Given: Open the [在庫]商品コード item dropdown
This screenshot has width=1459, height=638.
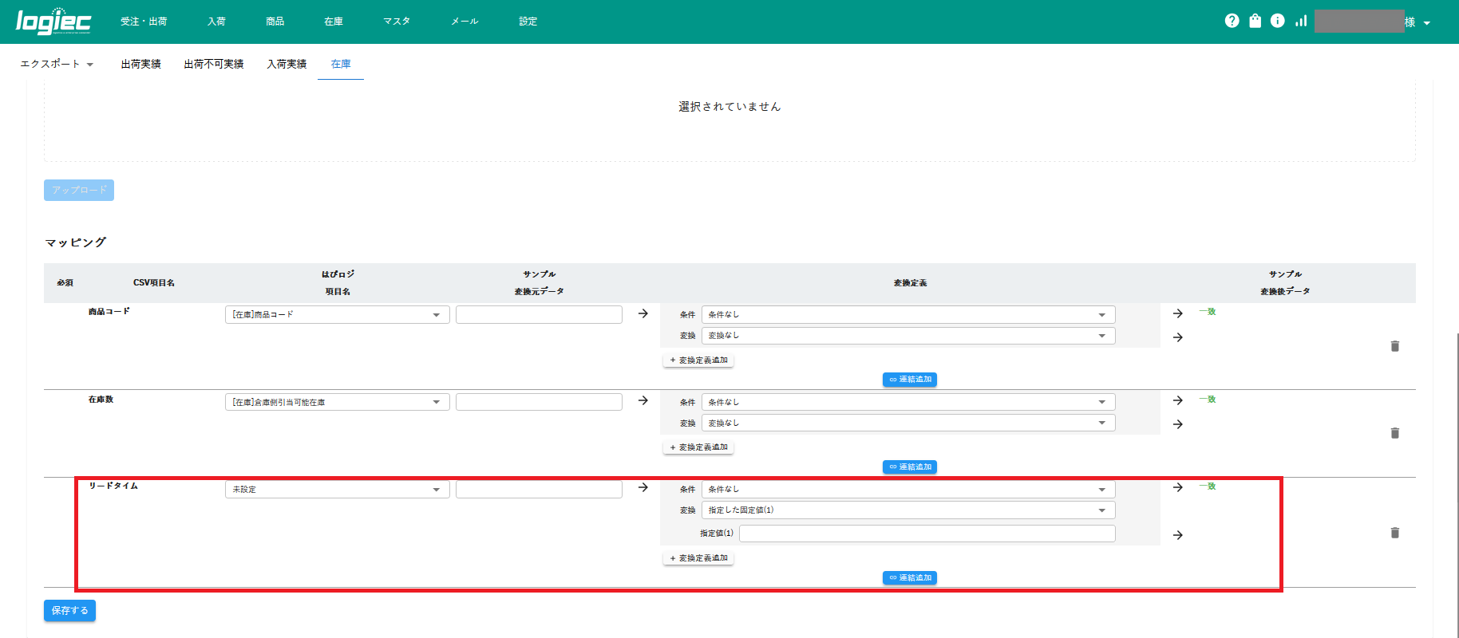Looking at the screenshot, I should click(x=337, y=315).
